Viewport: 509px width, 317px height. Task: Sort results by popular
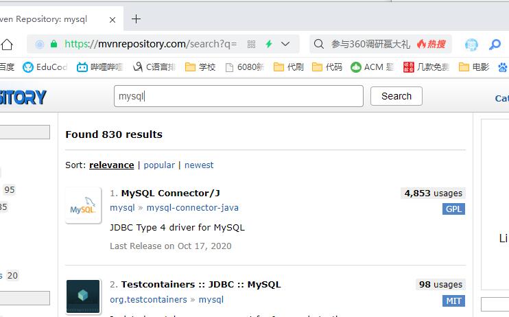coord(159,165)
